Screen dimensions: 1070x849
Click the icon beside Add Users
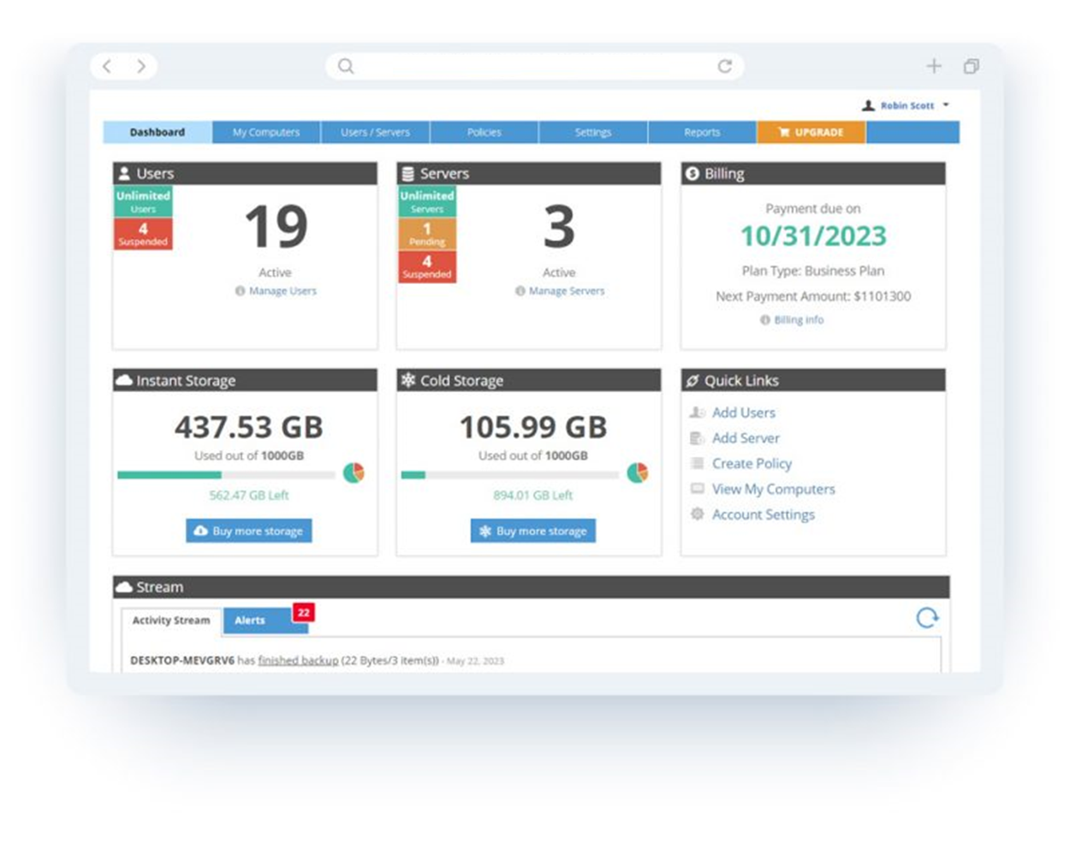pyautogui.click(x=697, y=413)
